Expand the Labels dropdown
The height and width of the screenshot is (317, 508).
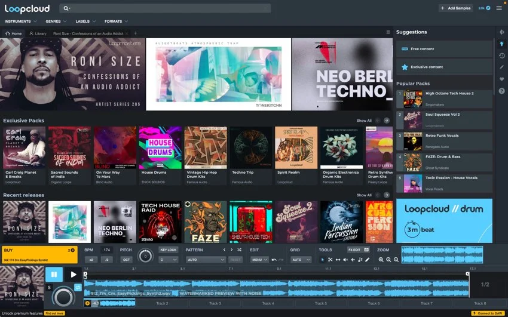click(x=85, y=21)
